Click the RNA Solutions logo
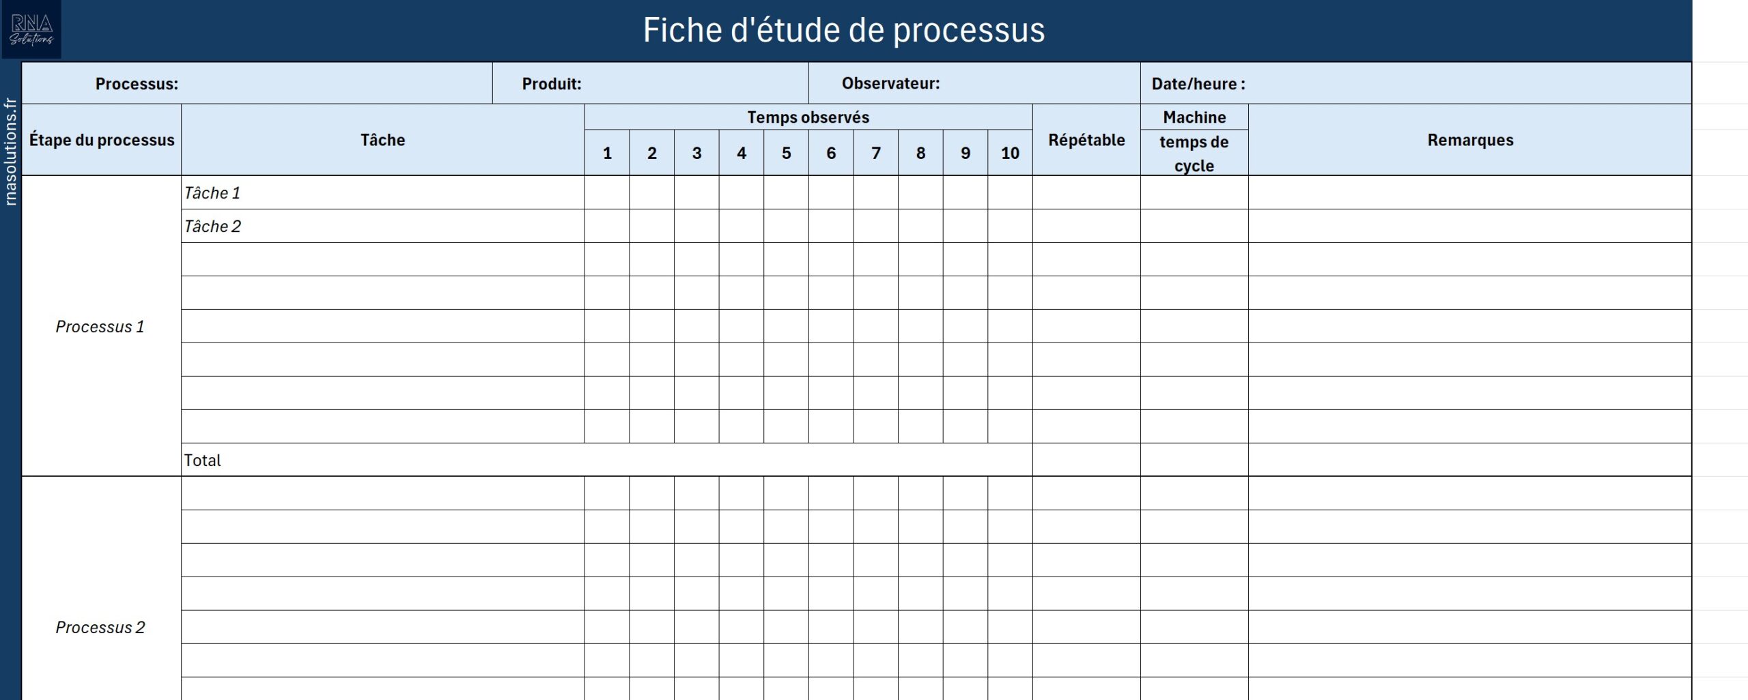The width and height of the screenshot is (1748, 700). pos(31,29)
